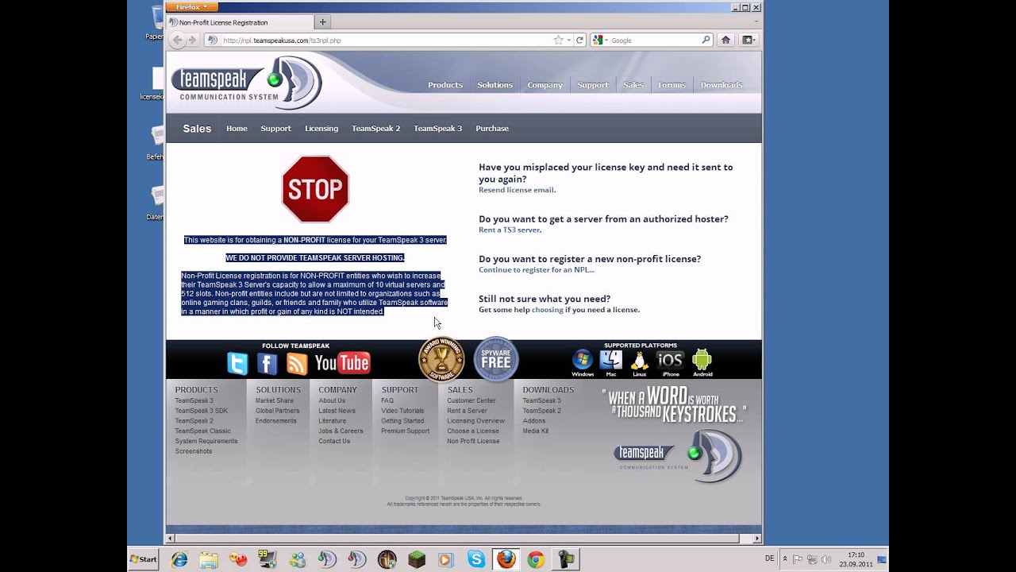Viewport: 1016px width, 572px height.
Task: Reload the page with the refresh icon
Action: 579,40
